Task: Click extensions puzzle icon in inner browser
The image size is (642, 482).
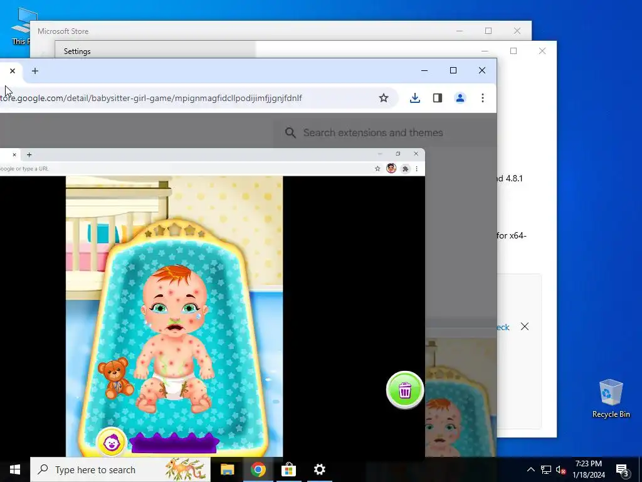Action: pyautogui.click(x=406, y=168)
